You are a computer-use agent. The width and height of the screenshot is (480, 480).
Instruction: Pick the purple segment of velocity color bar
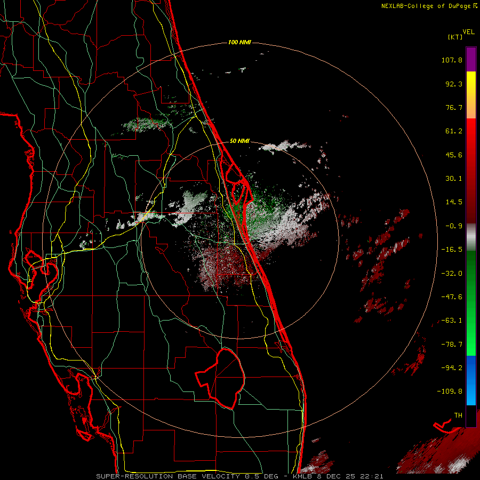tap(471, 59)
